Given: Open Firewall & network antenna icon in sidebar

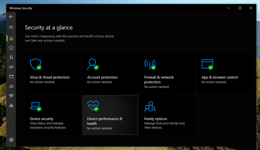Looking at the screenshot, I should pos(11,67).
